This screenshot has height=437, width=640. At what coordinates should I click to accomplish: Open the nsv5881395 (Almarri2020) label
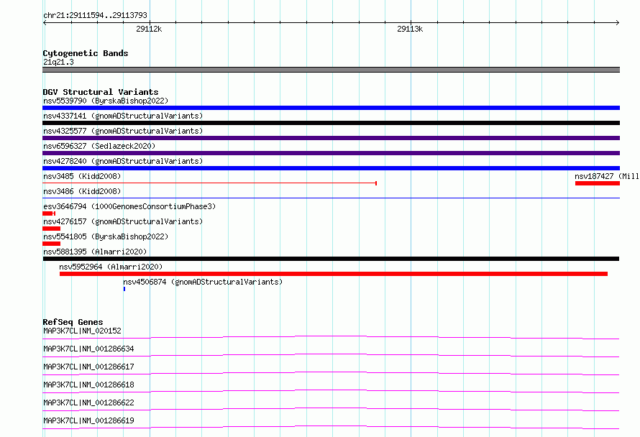(x=95, y=252)
